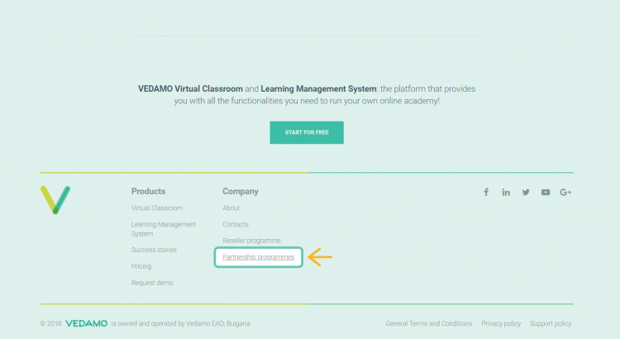Open the Twitter social icon
The height and width of the screenshot is (339, 620).
[526, 193]
